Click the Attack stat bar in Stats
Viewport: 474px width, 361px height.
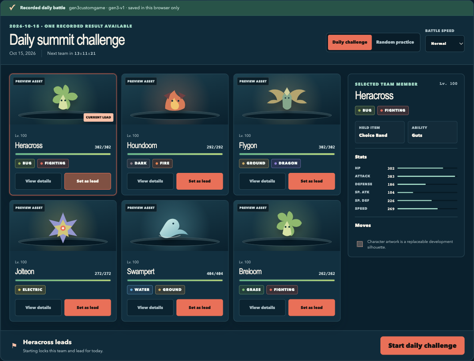[x=427, y=176]
